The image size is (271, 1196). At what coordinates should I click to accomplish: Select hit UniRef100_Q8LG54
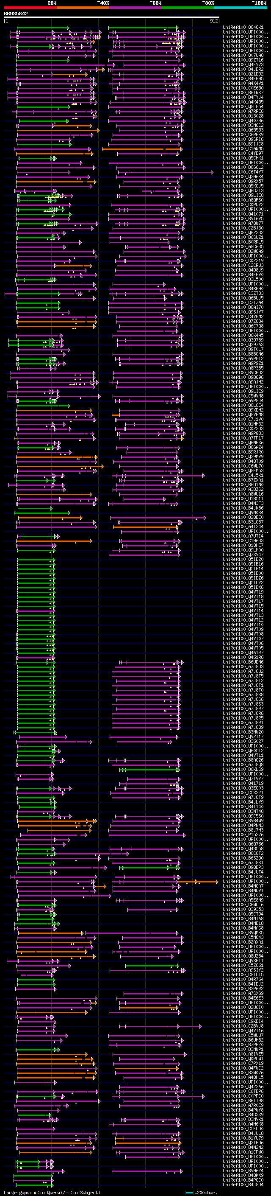[x=243, y=106]
